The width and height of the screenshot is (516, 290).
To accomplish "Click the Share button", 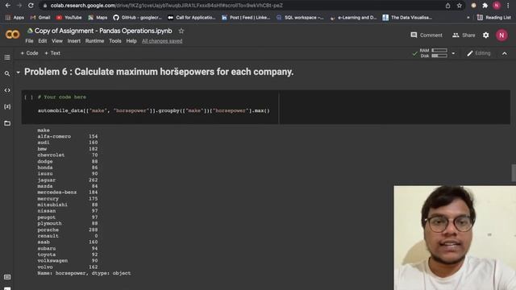I will [464, 35].
